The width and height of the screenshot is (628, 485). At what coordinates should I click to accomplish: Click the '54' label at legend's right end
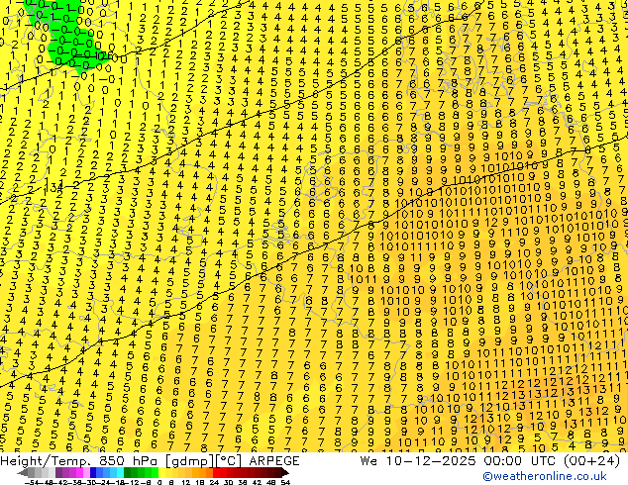pos(285,482)
